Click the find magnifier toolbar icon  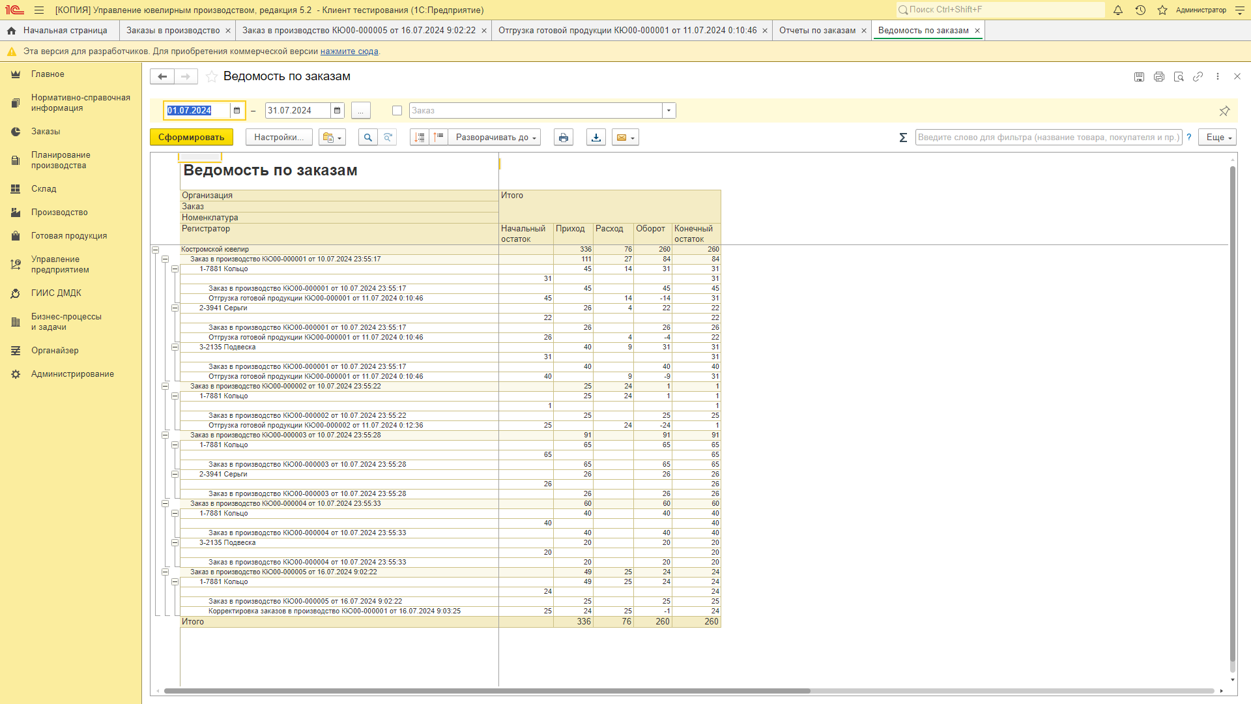coord(368,138)
